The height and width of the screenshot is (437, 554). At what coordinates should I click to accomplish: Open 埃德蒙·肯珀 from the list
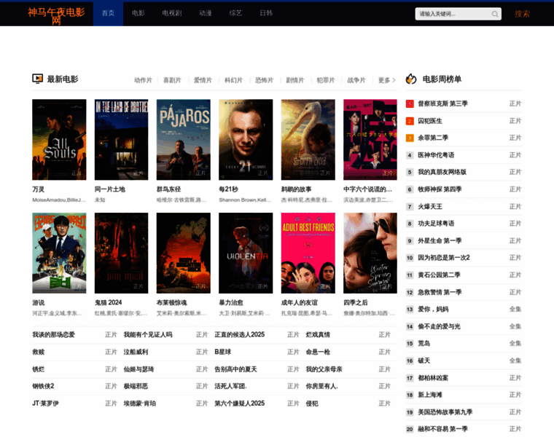pyautogui.click(x=139, y=403)
